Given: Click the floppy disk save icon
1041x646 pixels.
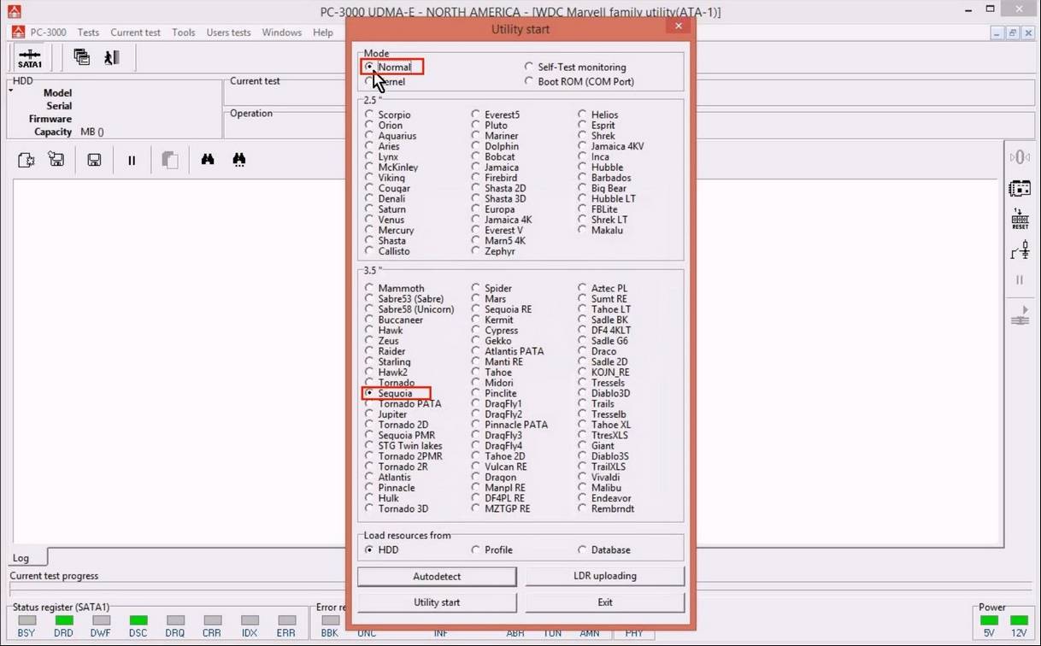Looking at the screenshot, I should [x=94, y=160].
